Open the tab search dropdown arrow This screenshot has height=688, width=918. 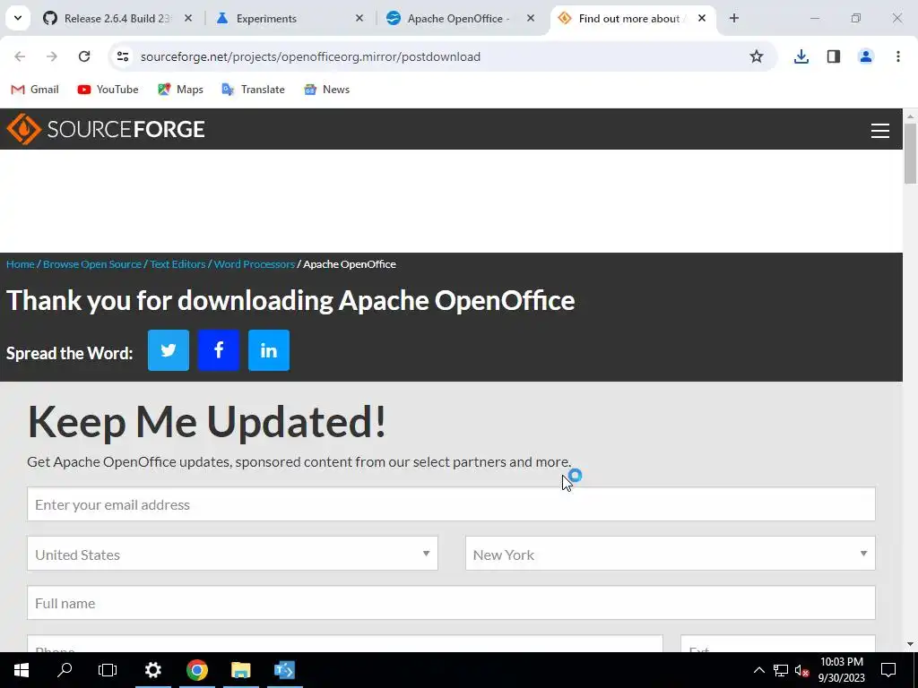point(18,18)
